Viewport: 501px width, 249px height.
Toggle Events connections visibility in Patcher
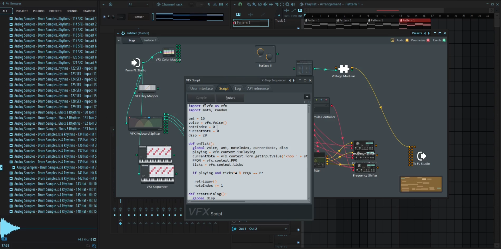[444, 40]
